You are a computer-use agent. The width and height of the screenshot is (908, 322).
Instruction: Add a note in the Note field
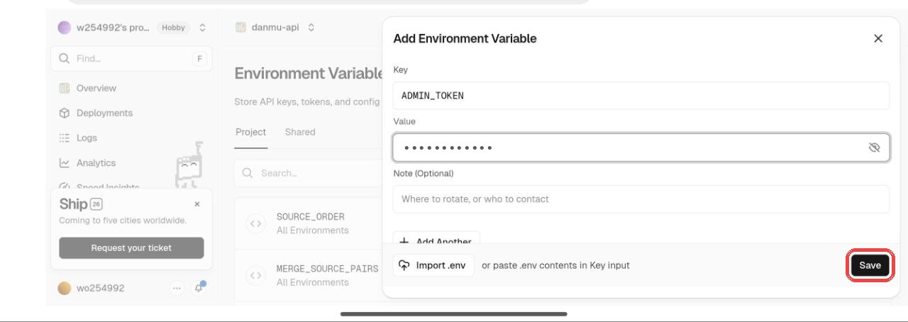point(641,199)
